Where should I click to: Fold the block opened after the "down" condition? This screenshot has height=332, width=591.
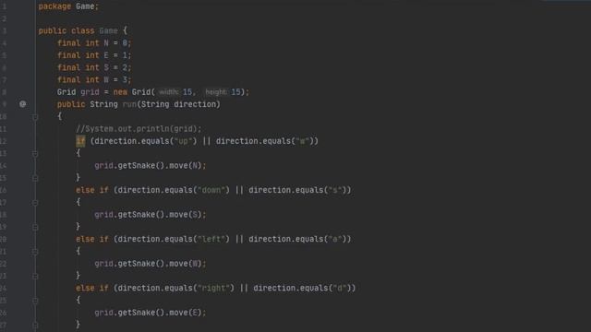[x=35, y=203]
